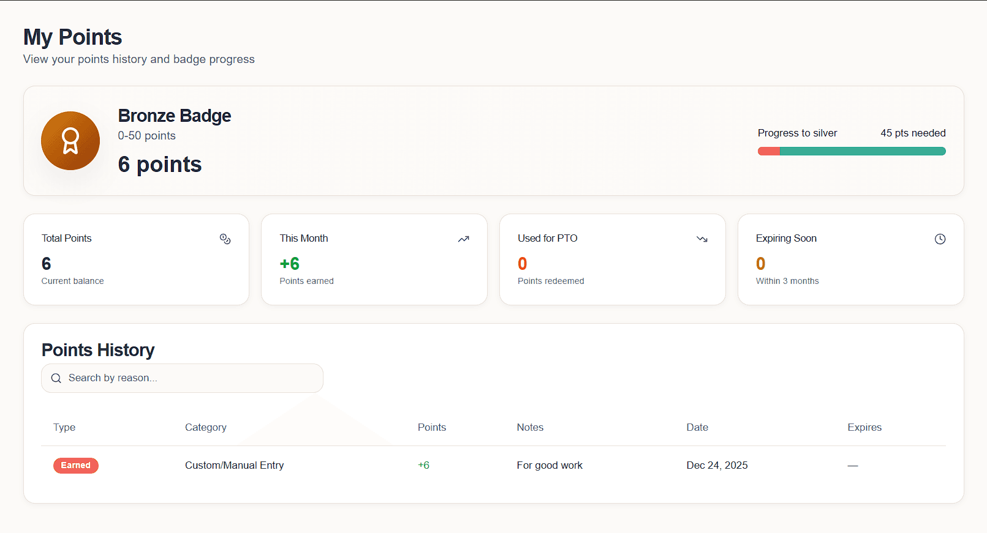Image resolution: width=987 pixels, height=533 pixels.
Task: Click the magnifier icon in search box
Action: (x=56, y=378)
